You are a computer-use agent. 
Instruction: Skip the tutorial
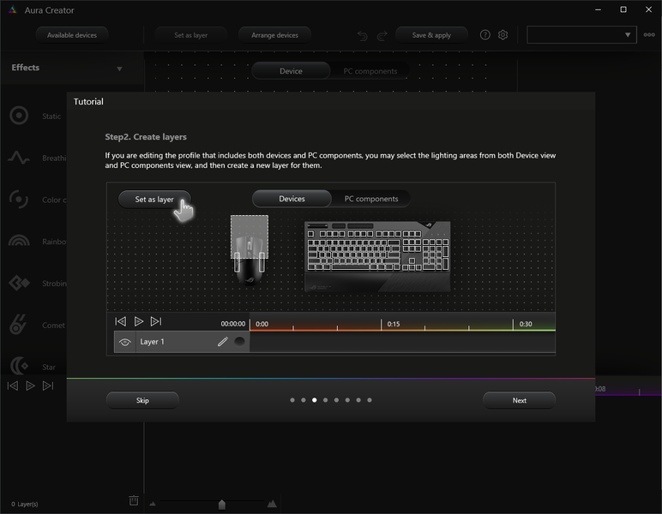point(142,400)
